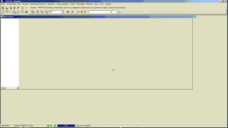Screen dimensions: 228x128
Task: Open the Заказы в работе menu
Action: [63, 4]
